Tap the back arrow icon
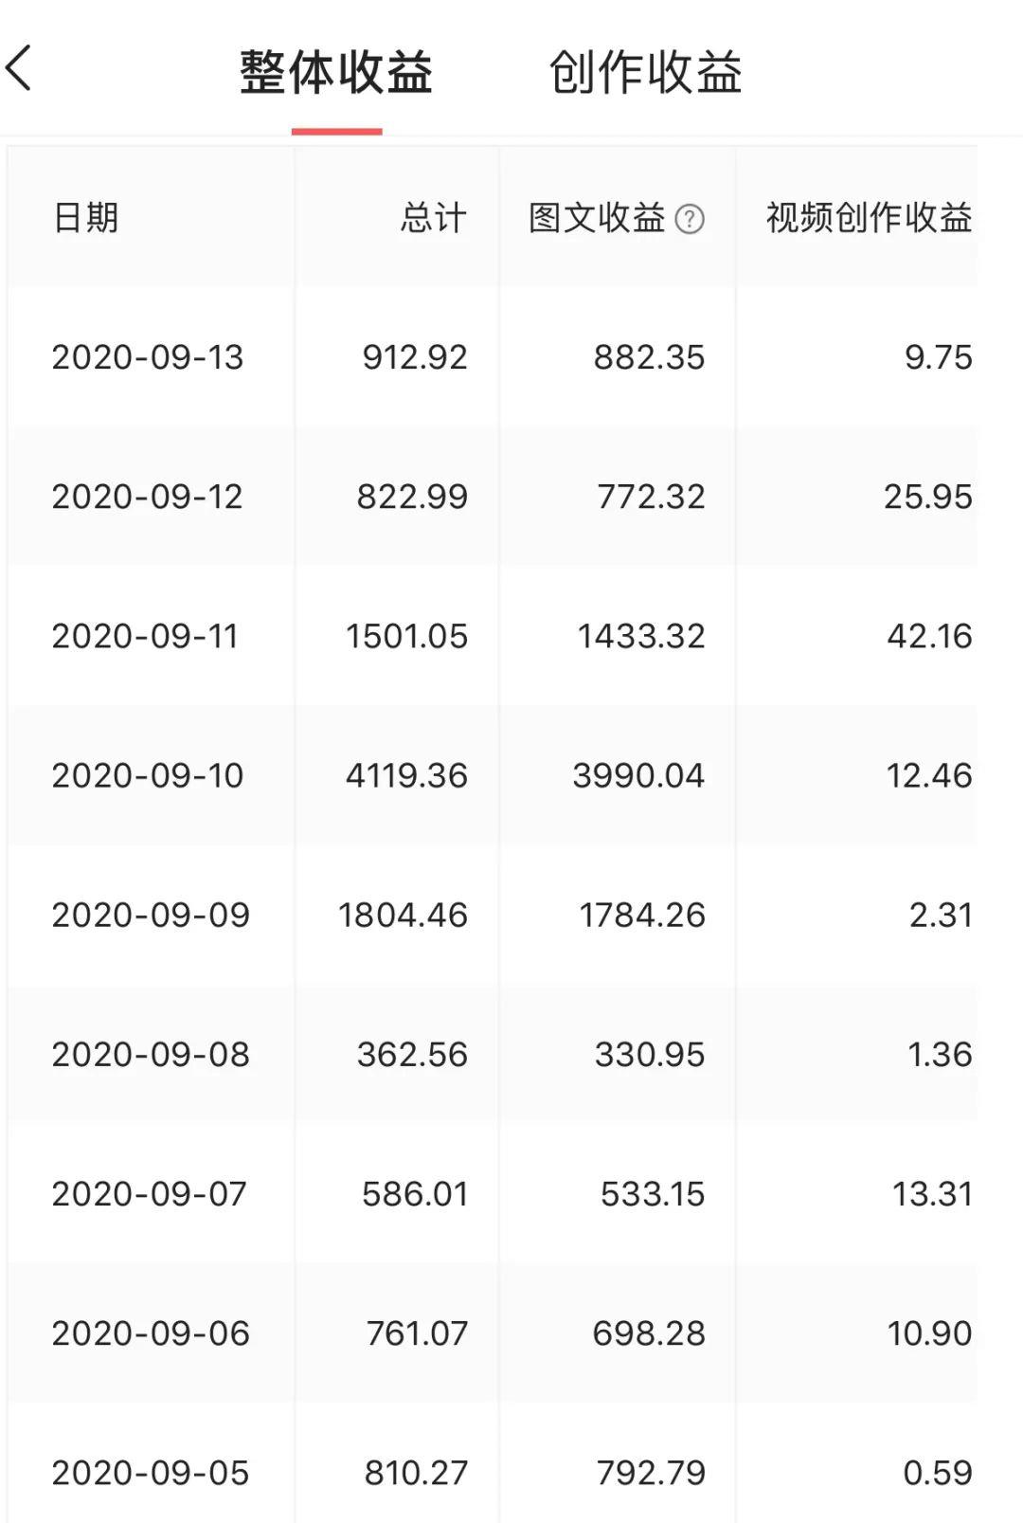Image resolution: width=1023 pixels, height=1523 pixels. 19,69
